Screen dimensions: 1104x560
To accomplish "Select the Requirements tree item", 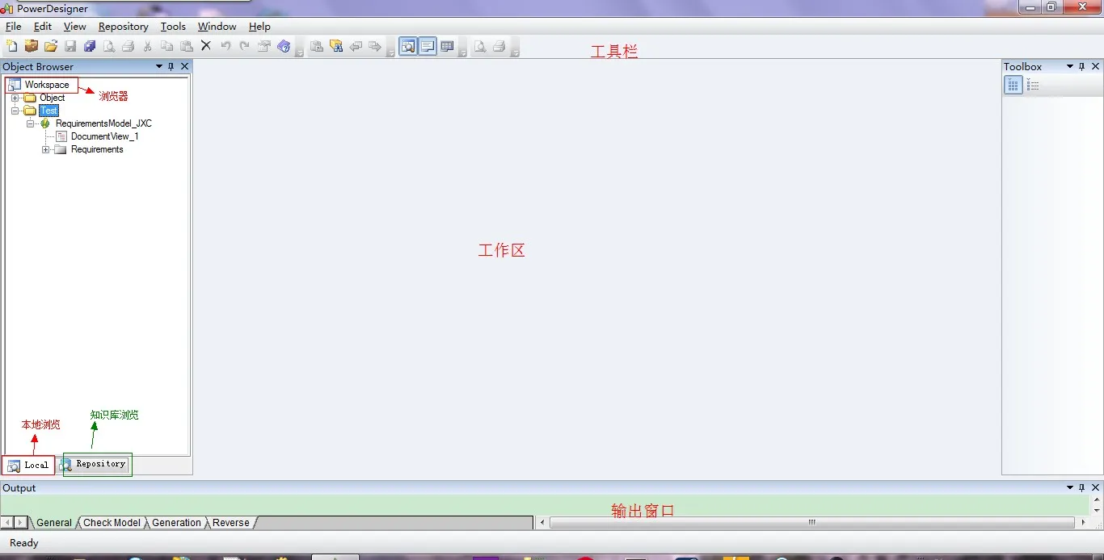I will 97,149.
